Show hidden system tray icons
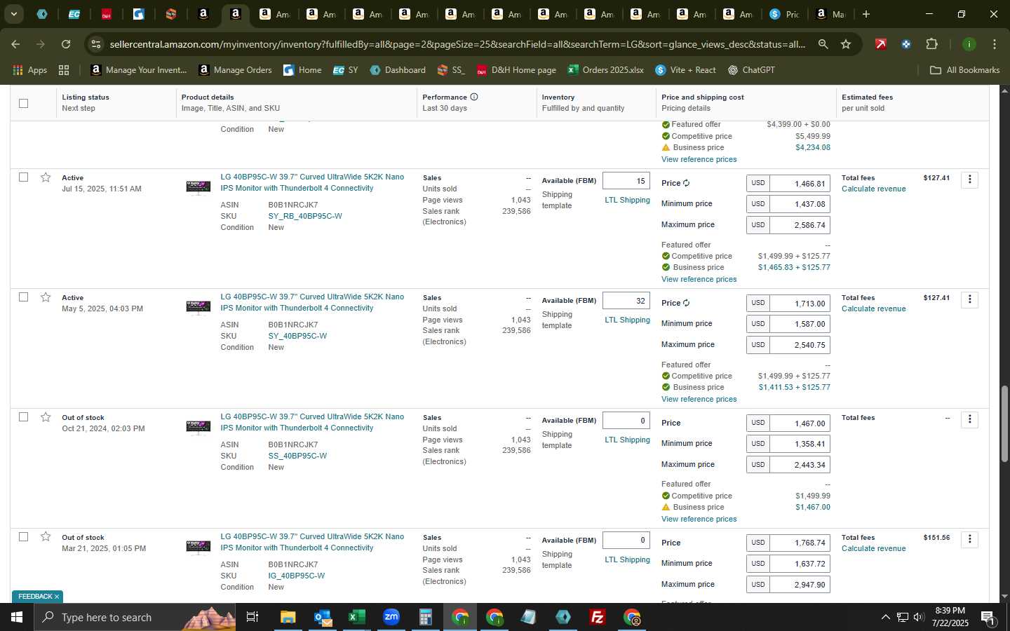Image resolution: width=1010 pixels, height=631 pixels. point(885,617)
